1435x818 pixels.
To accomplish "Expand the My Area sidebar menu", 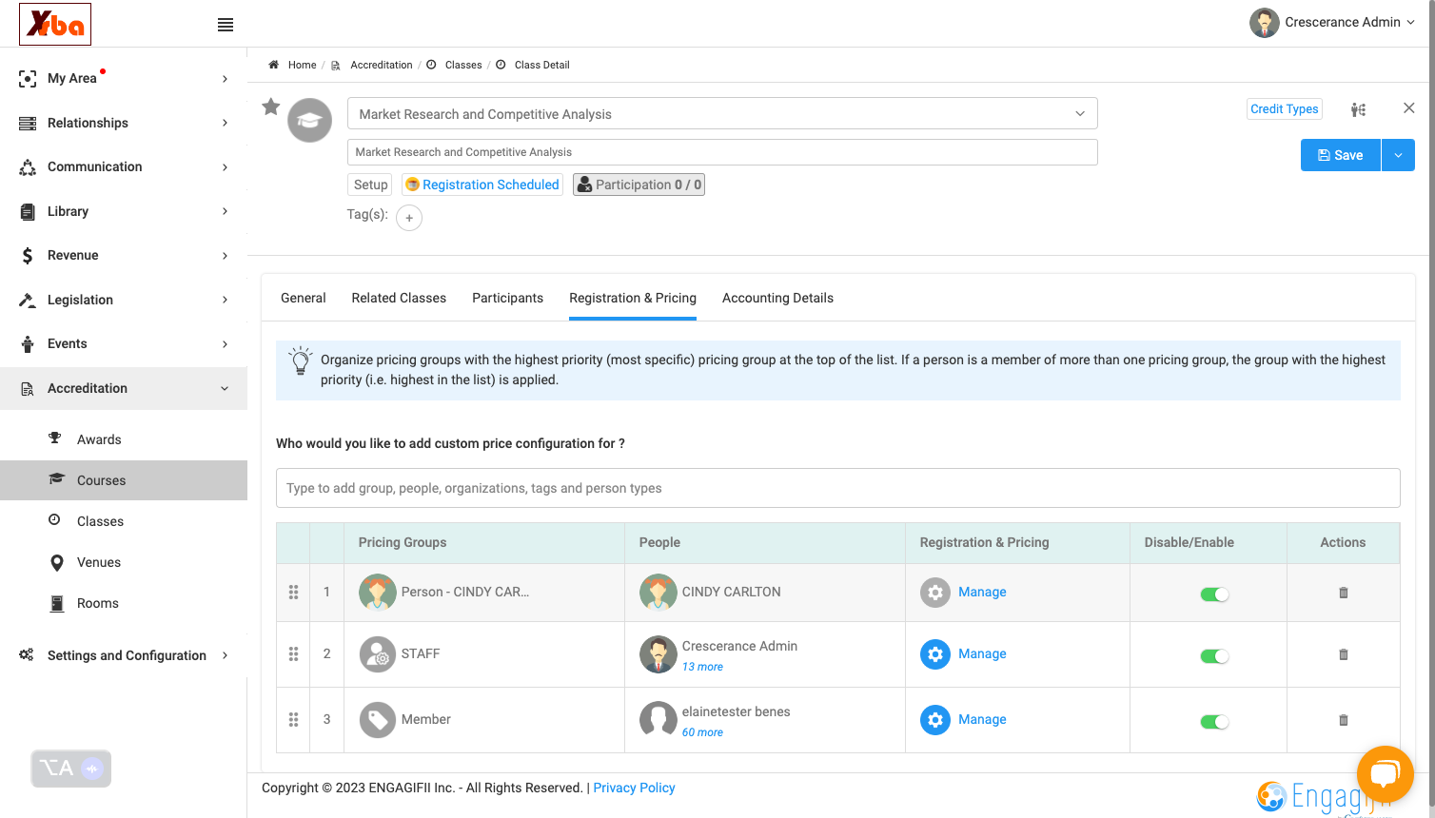I will click(x=124, y=78).
